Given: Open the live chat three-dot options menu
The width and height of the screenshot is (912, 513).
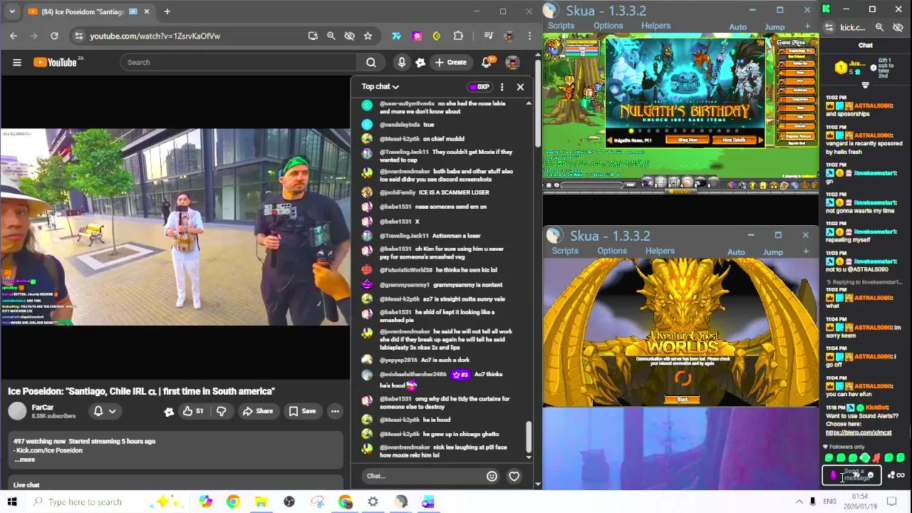Looking at the screenshot, I should 502,87.
